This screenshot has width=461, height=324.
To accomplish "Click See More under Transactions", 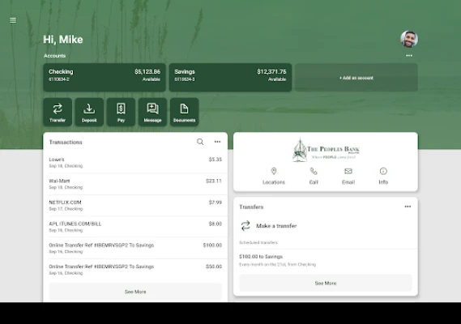I will pyautogui.click(x=135, y=292).
